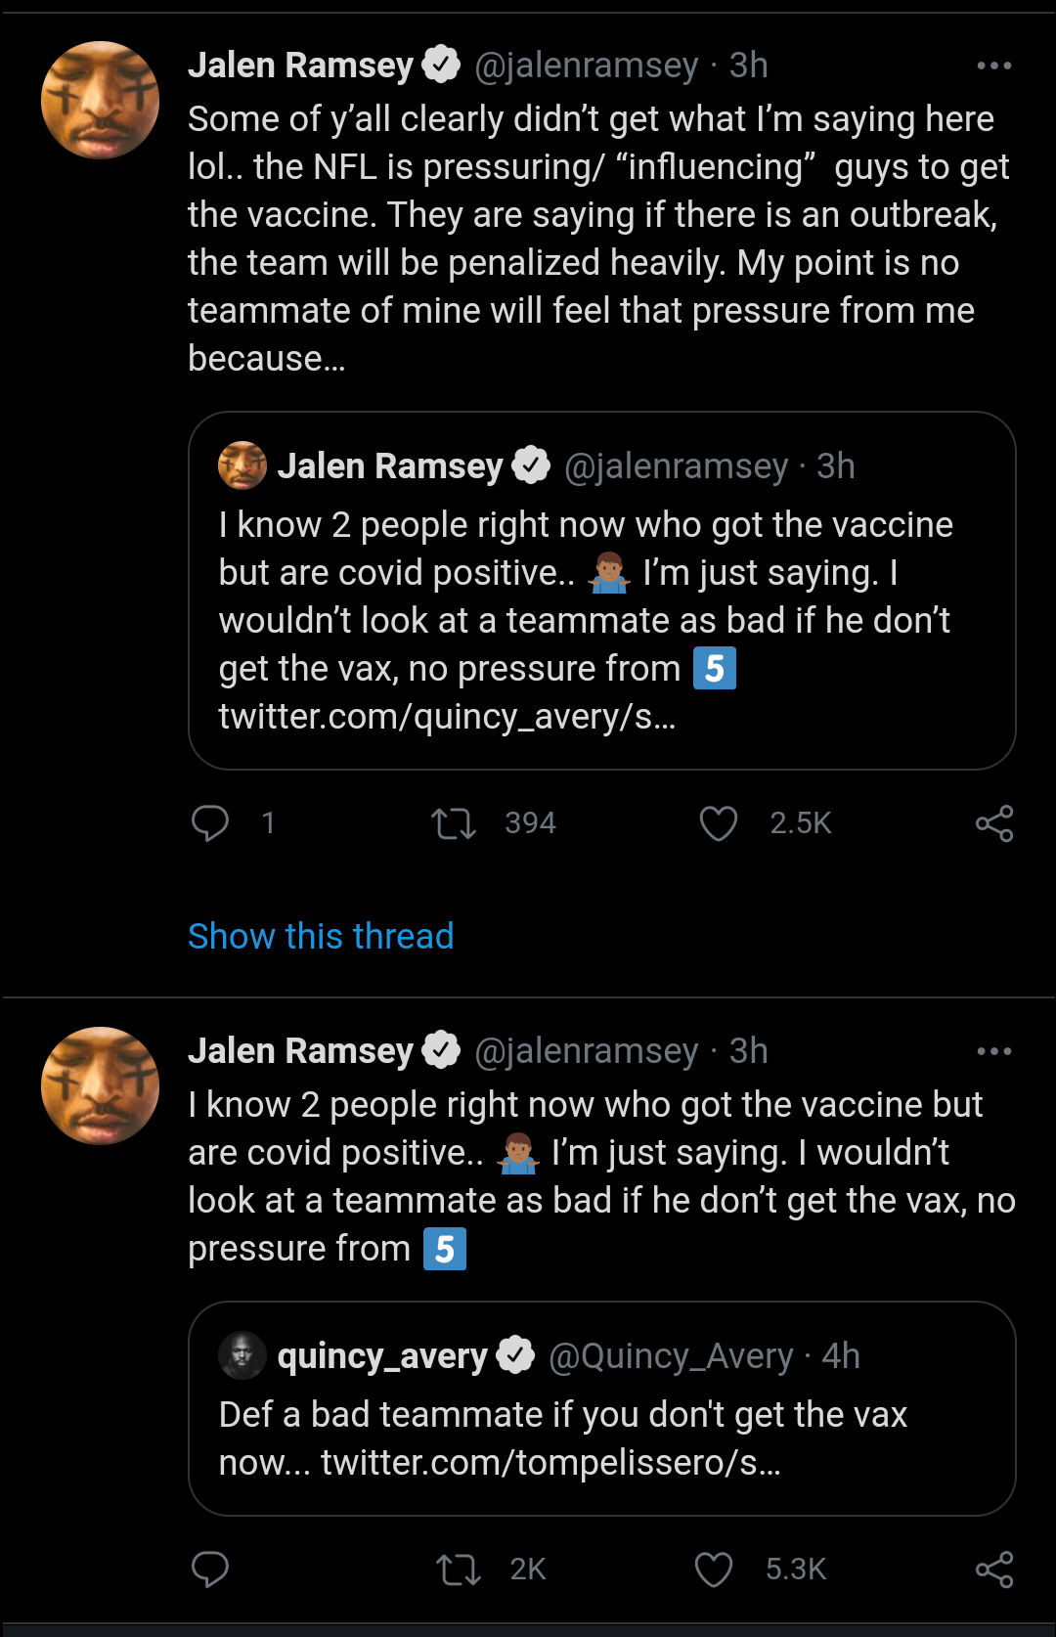Like the tweet with 2.5K likes
The width and height of the screenshot is (1056, 1637).
(x=719, y=823)
